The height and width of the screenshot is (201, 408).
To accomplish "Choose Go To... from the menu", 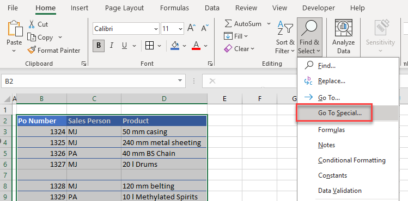I will [x=348, y=98].
